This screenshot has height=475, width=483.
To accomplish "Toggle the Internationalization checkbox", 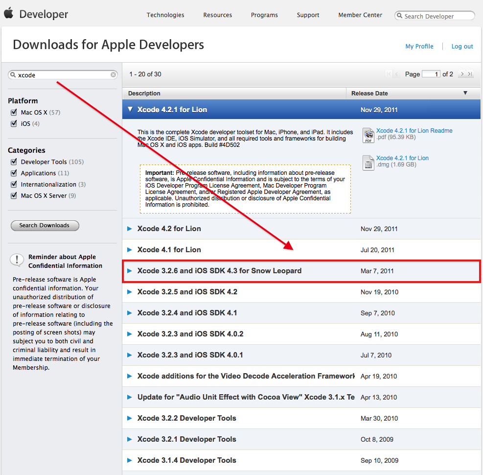I will [14, 184].
